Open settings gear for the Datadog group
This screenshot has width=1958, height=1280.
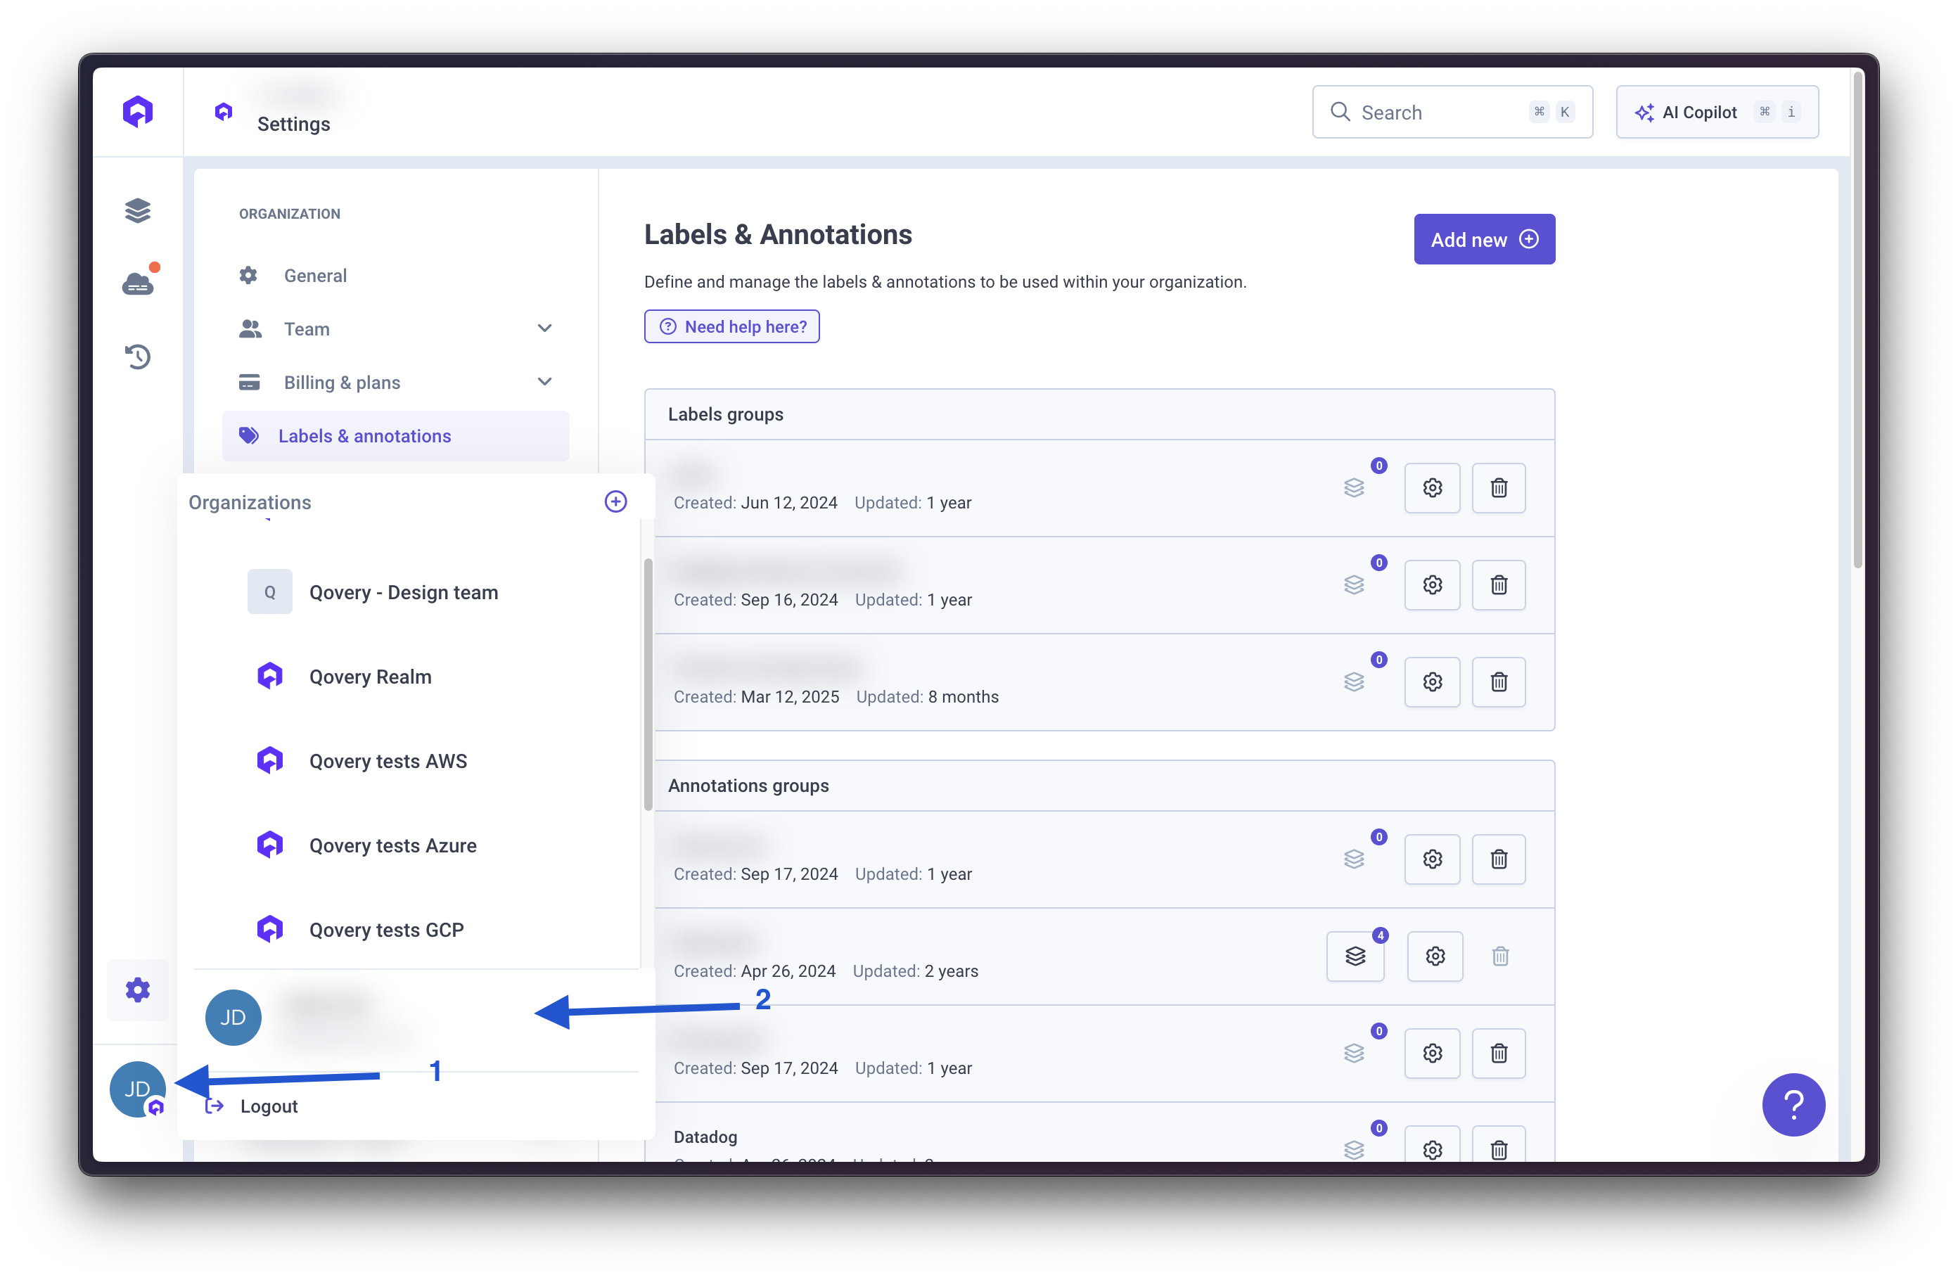tap(1433, 1149)
